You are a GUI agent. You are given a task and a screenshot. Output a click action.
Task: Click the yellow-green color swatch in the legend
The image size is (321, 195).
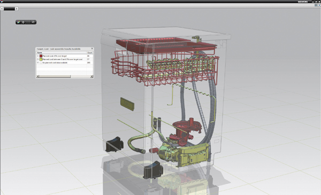[x=41, y=59]
